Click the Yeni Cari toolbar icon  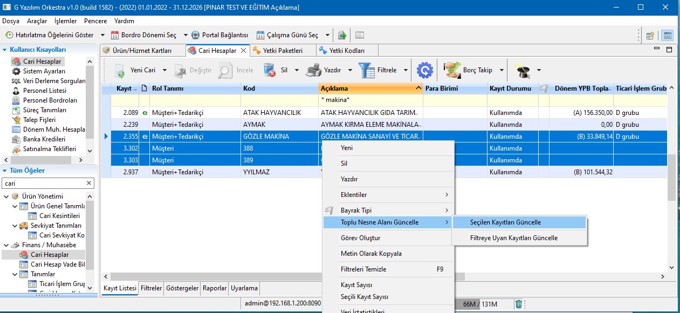coord(120,71)
